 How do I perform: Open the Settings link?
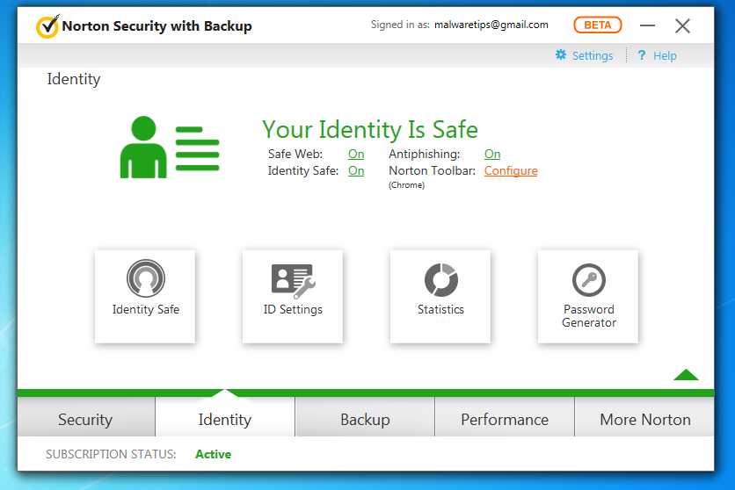click(593, 55)
